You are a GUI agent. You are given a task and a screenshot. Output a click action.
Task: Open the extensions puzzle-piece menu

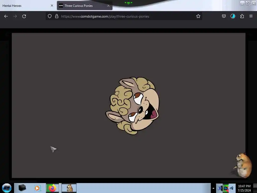click(x=242, y=16)
